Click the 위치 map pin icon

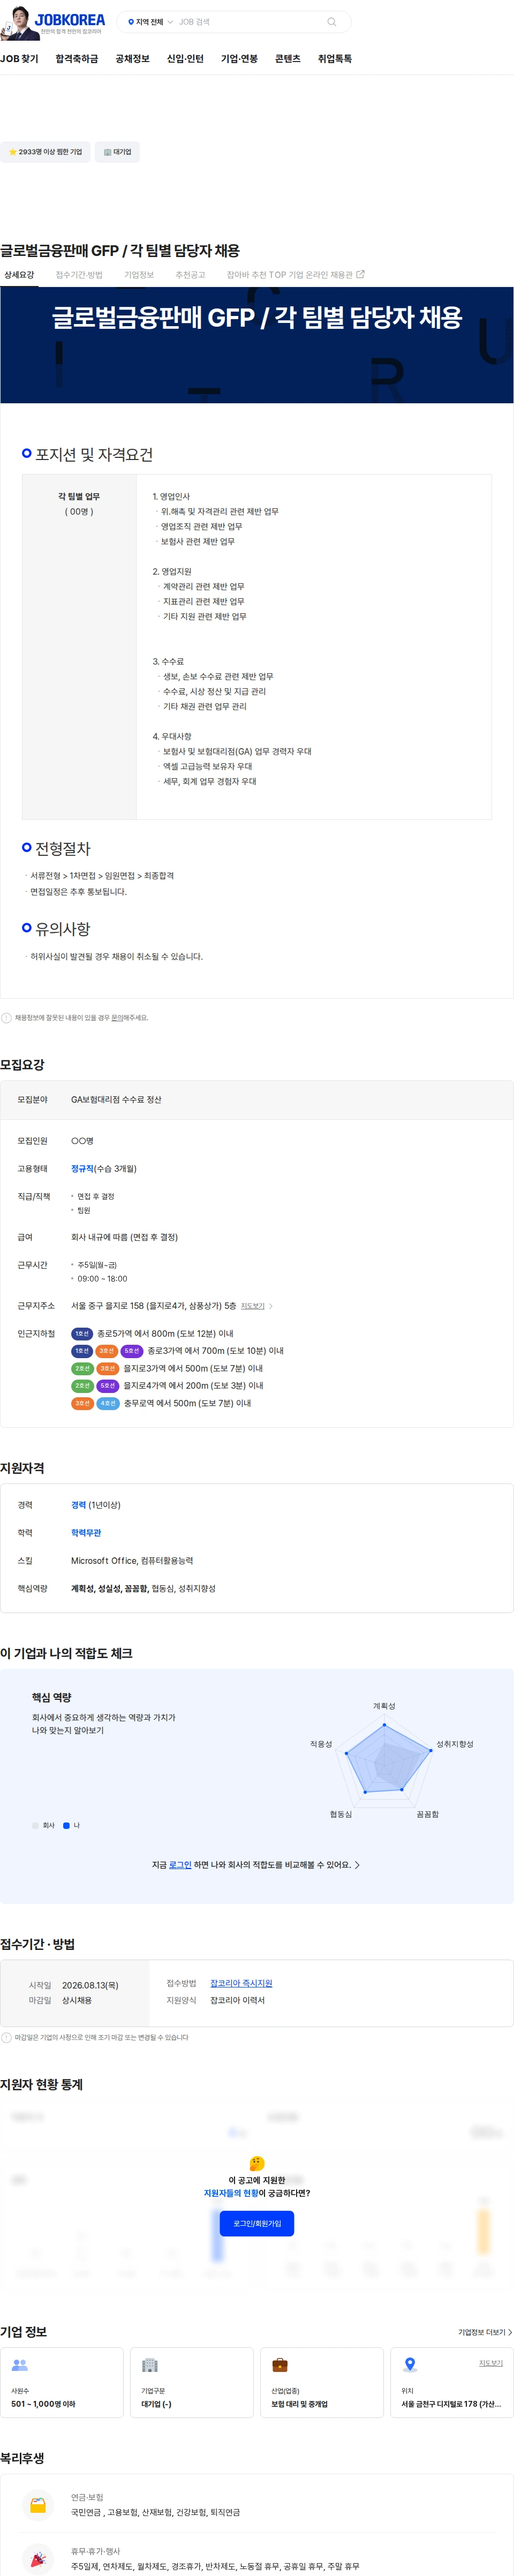click(410, 2365)
